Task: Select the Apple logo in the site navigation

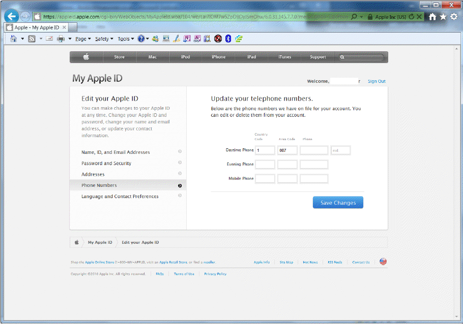Action: (x=86, y=57)
